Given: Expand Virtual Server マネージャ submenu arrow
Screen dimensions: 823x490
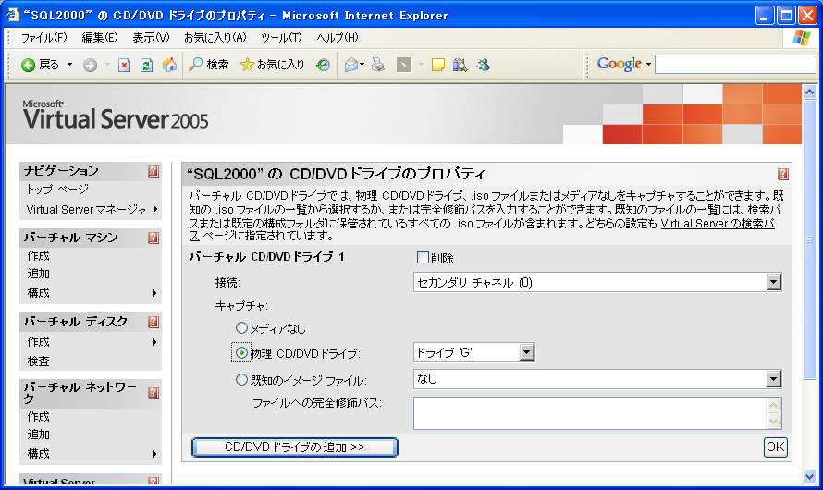Looking at the screenshot, I should [155, 209].
